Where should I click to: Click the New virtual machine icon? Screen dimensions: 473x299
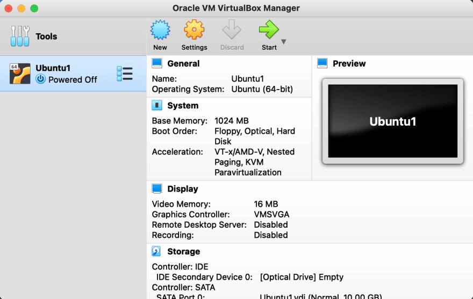point(160,30)
